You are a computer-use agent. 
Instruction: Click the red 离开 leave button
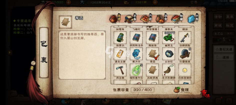pos(205,94)
